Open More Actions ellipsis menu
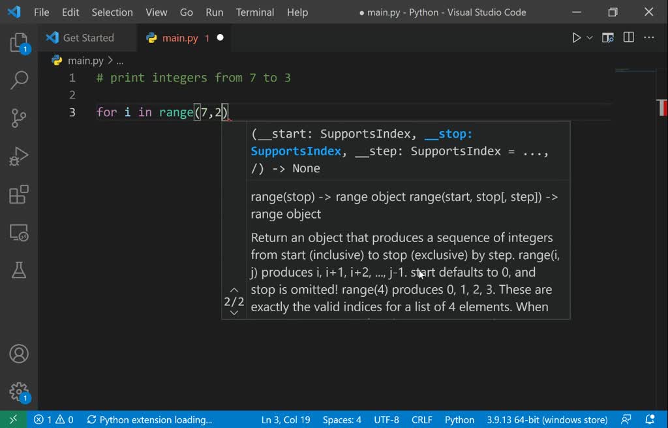 pyautogui.click(x=649, y=38)
